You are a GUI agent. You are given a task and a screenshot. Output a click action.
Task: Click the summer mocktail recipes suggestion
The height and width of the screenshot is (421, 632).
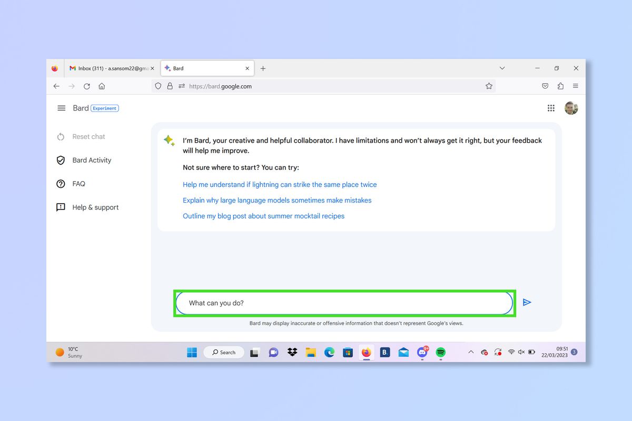click(x=263, y=216)
